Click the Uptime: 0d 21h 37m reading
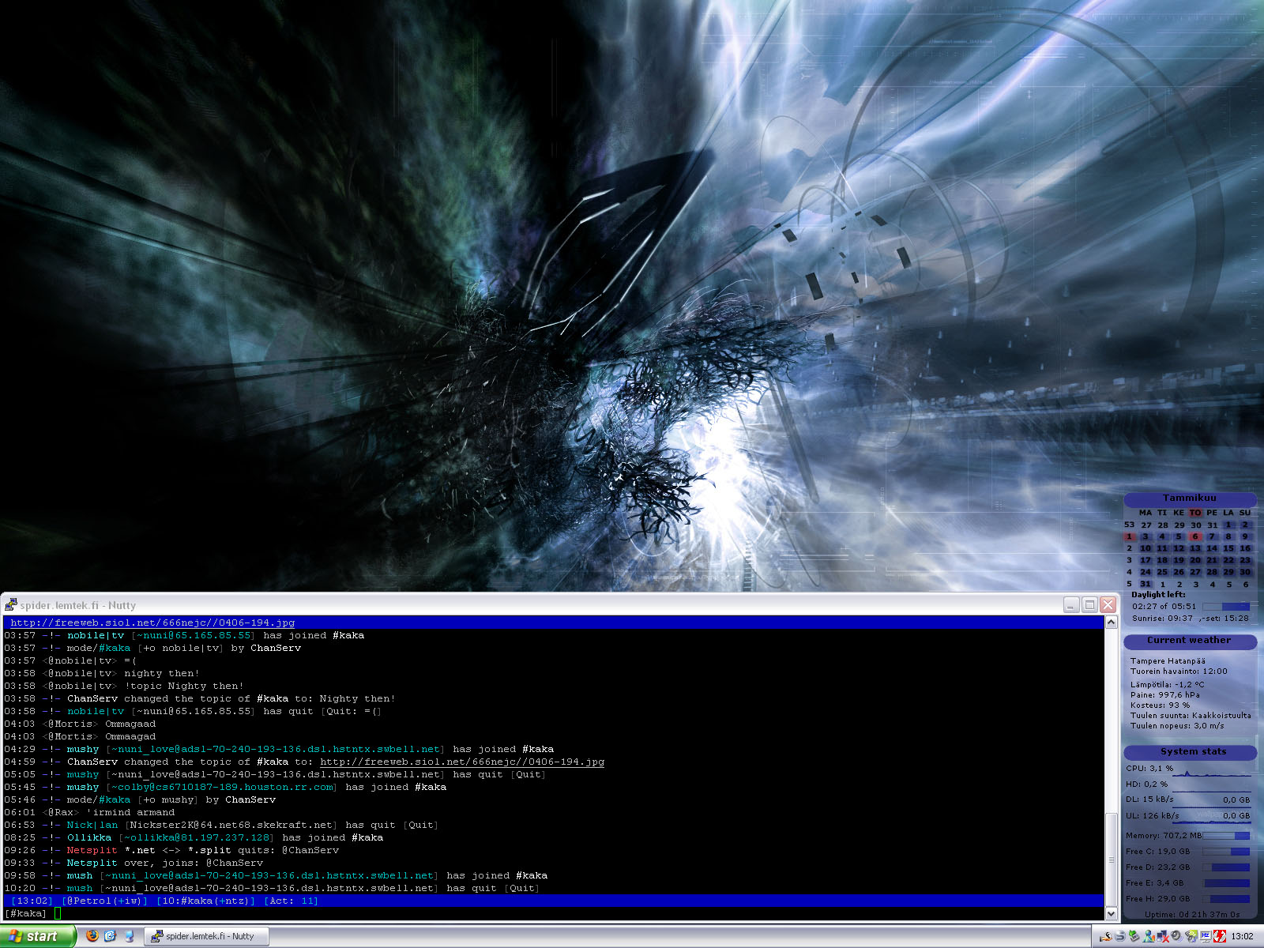Viewport: 1264px width, 948px height. (1192, 915)
